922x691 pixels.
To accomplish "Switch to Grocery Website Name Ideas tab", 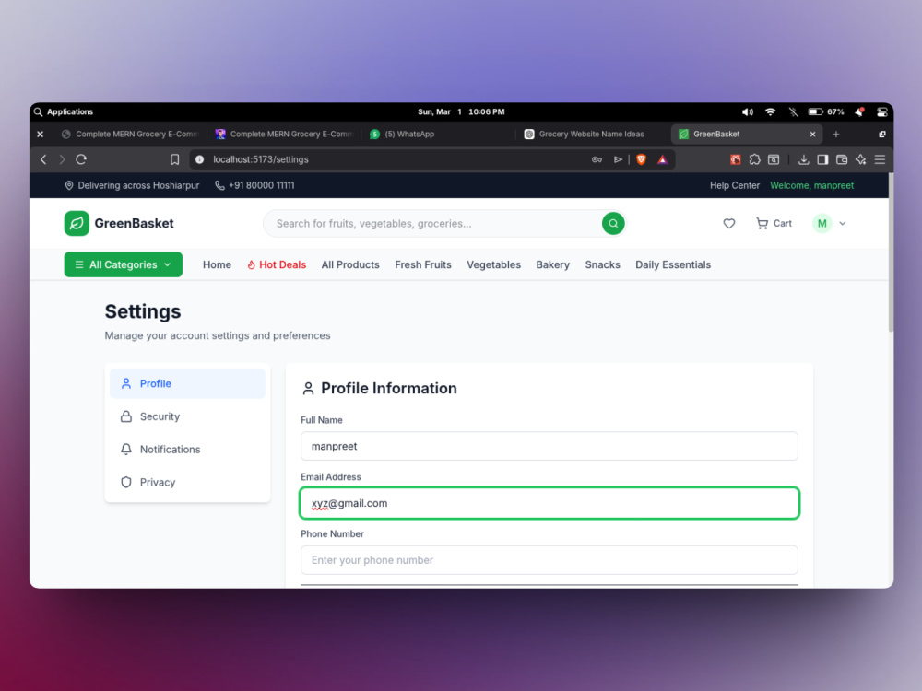I will tap(591, 134).
